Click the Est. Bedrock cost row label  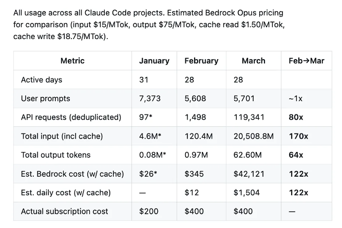coord(72,174)
